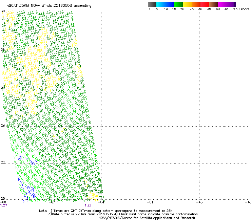Click the gray 0-5 knots legend segment

[x=152, y=4]
